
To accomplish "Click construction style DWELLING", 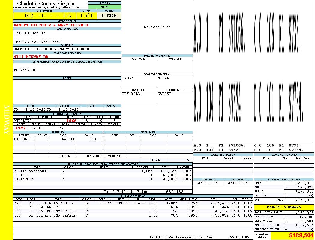I will (23, 121).
